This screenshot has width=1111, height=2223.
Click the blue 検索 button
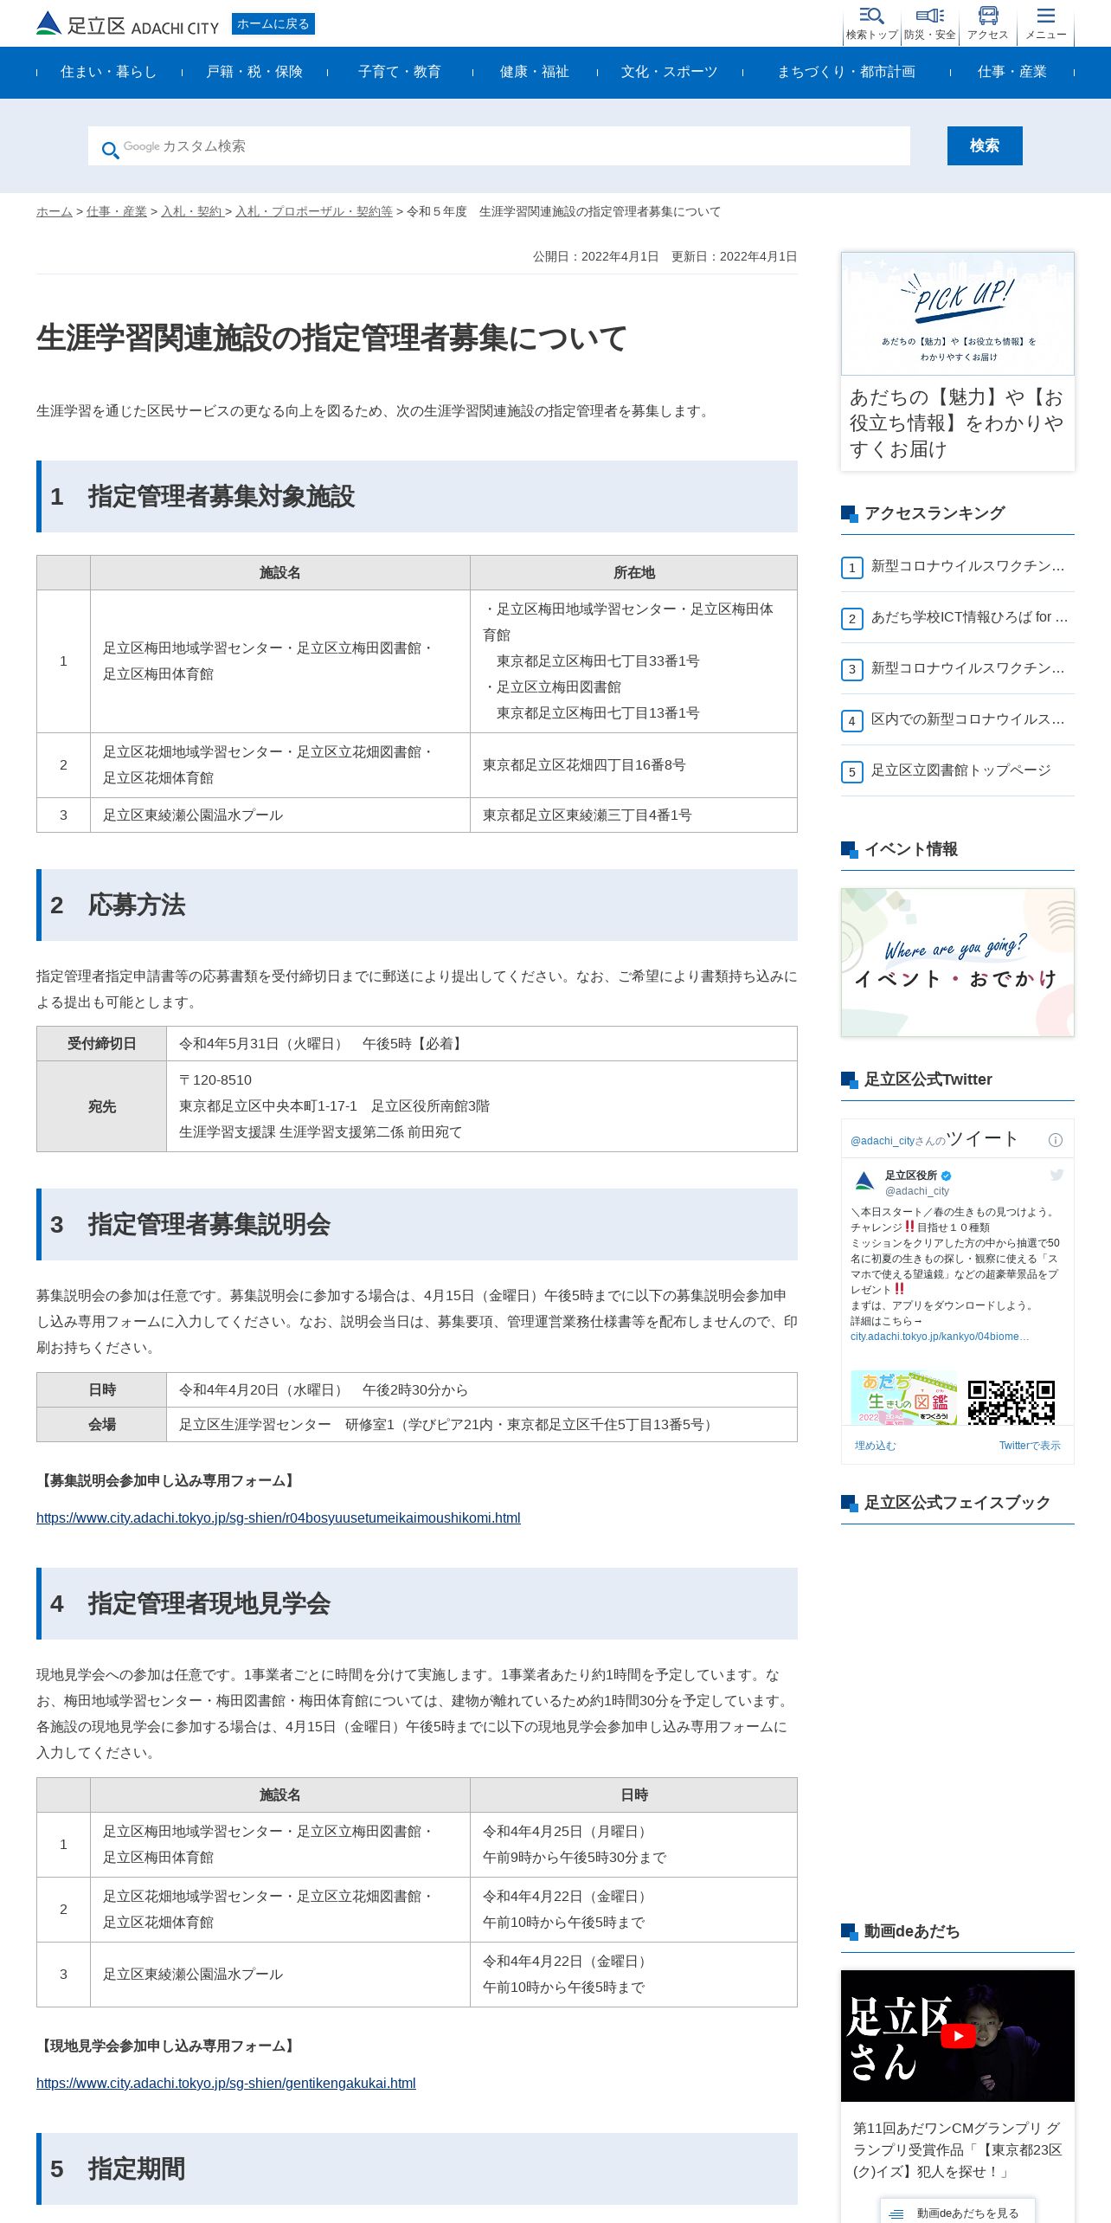click(x=985, y=145)
